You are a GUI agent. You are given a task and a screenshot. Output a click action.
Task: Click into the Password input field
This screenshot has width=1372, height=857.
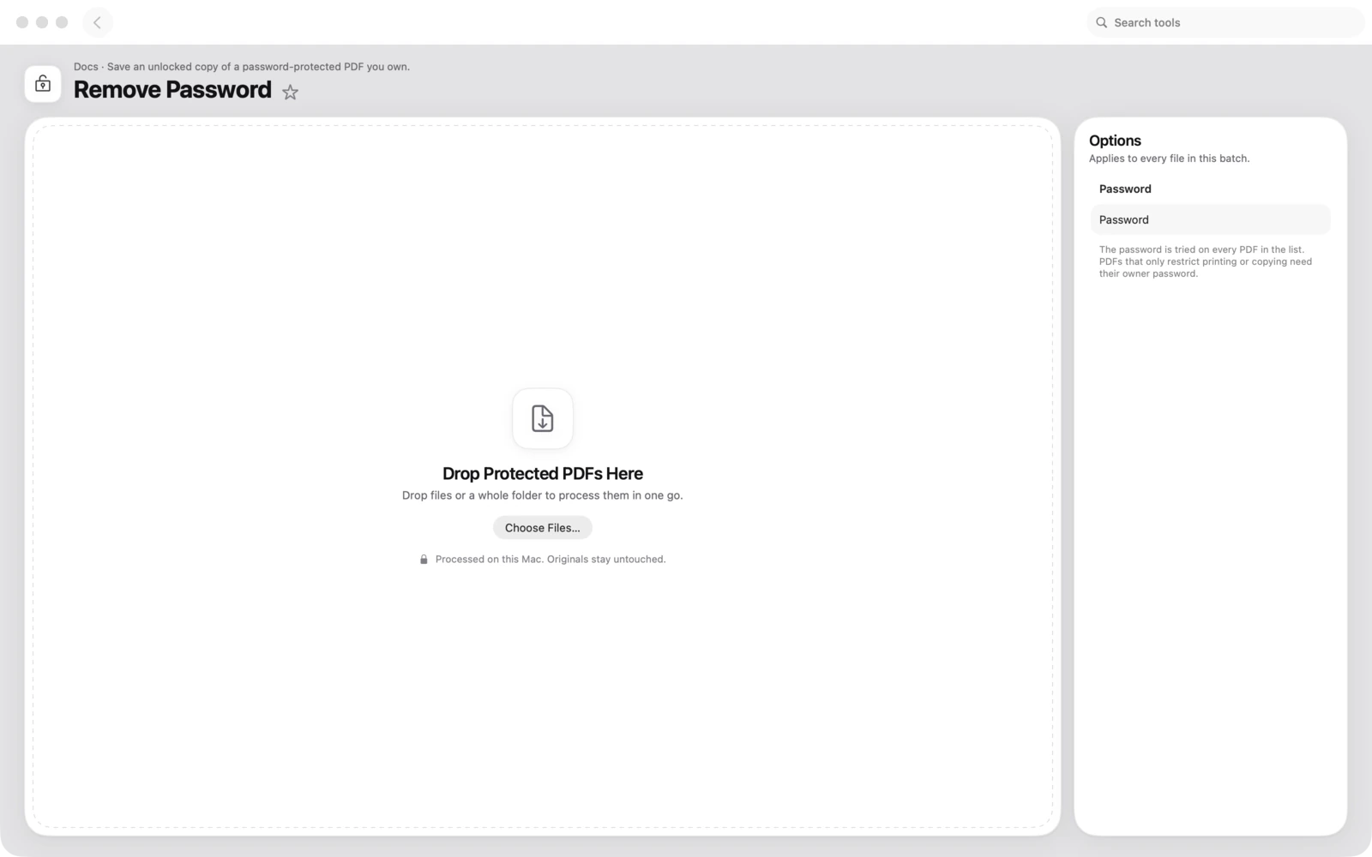[x=1211, y=219]
